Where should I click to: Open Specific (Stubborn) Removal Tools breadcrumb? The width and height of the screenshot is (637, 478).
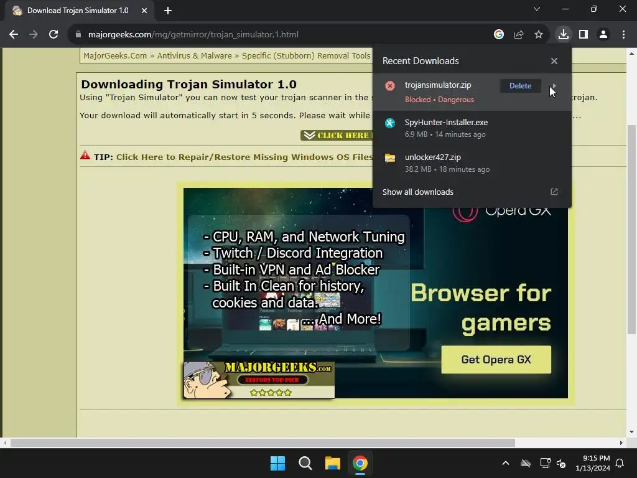tap(306, 55)
